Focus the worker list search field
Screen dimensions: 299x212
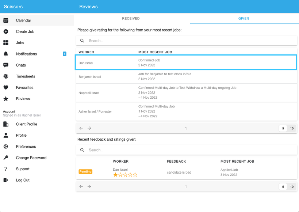click(187, 41)
